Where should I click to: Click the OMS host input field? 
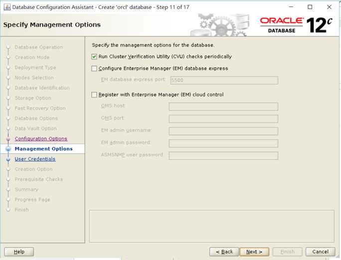[223, 107]
